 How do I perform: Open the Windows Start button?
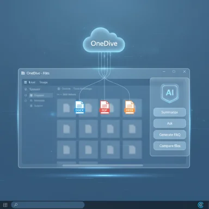(x=5, y=205)
